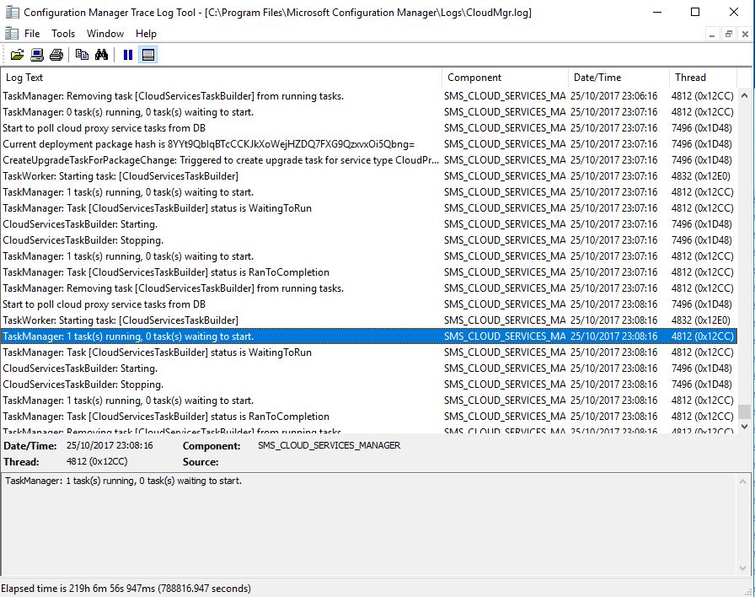This screenshot has height=597, width=755.
Task: Click the Log Text column header
Action: click(x=222, y=78)
